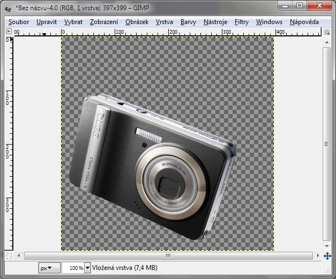
Task: Open the Filtry menu
Action: click(242, 22)
